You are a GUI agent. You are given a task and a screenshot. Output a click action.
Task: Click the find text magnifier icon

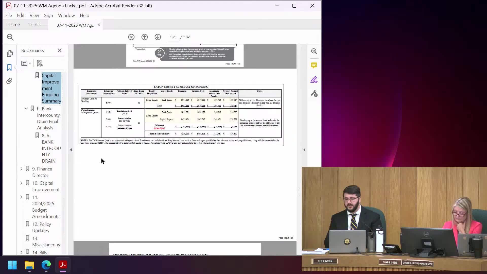pyautogui.click(x=10, y=37)
